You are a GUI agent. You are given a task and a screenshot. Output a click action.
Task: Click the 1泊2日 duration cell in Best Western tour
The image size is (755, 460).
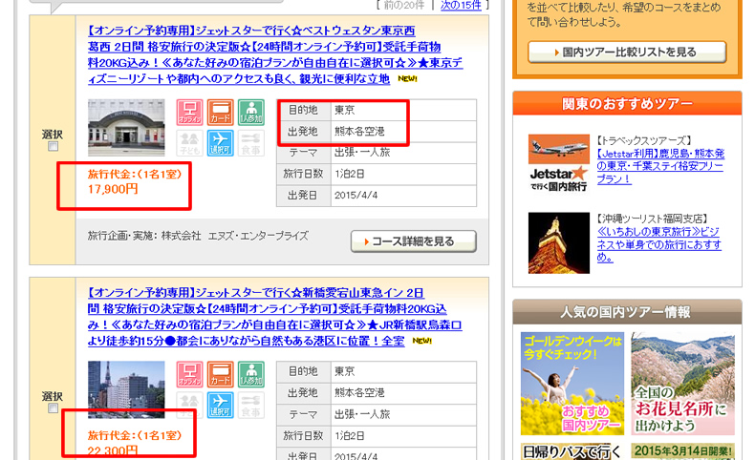click(350, 174)
